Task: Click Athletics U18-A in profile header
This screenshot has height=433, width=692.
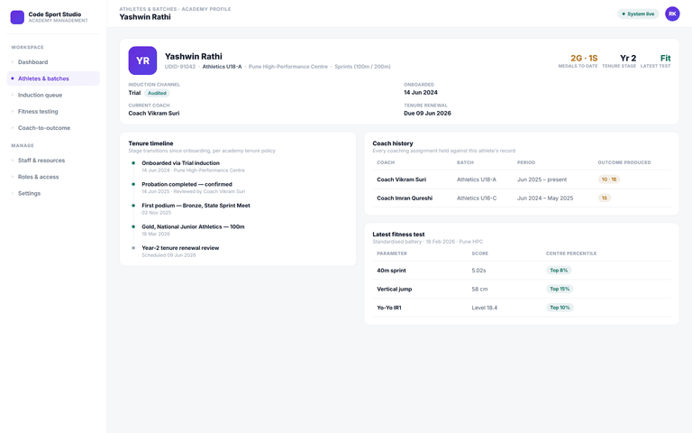Action: coord(222,67)
